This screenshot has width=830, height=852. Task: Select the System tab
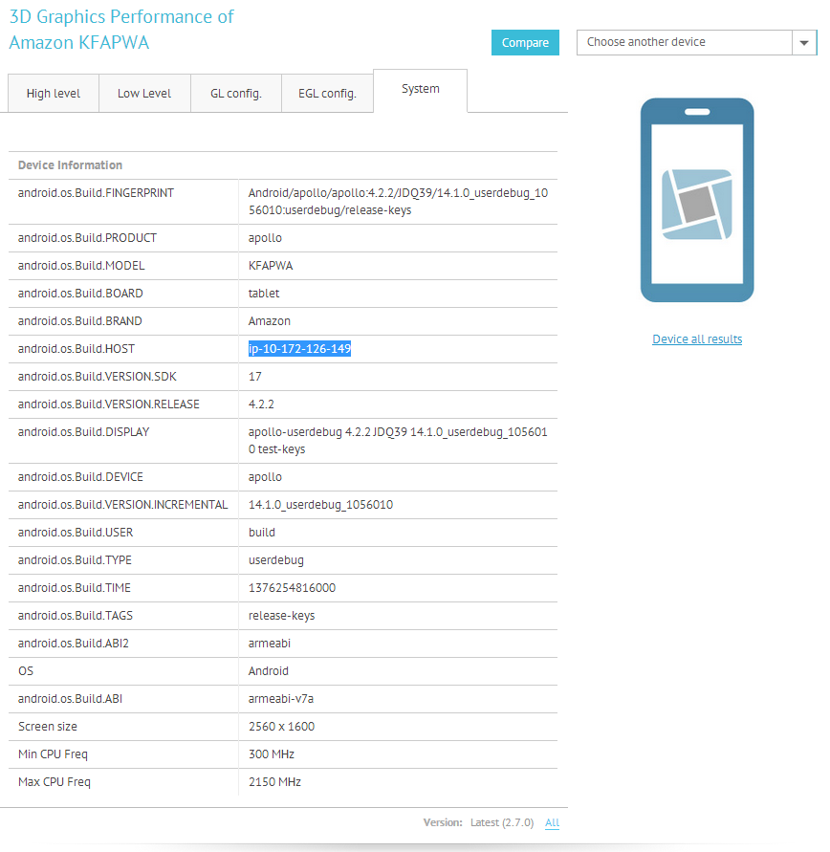(x=421, y=90)
